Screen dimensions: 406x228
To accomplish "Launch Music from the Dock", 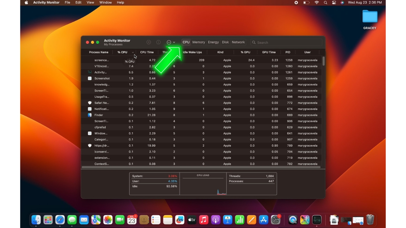I will 204,219.
